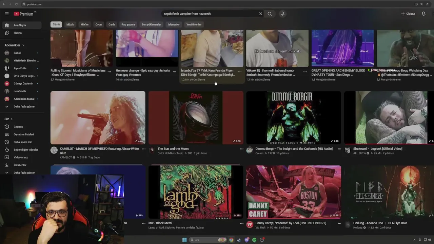Click Windows Start button
The image size is (434, 244).
184,240
